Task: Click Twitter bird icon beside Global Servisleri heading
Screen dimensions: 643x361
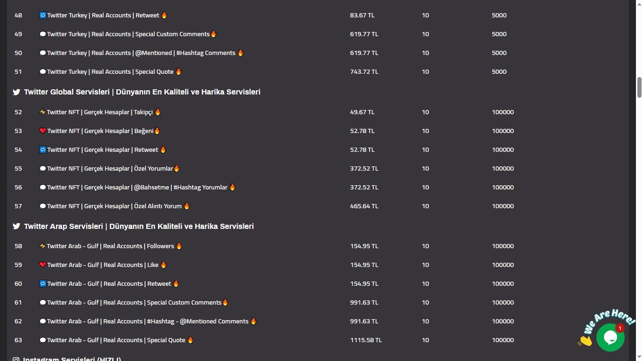Action: (16, 92)
